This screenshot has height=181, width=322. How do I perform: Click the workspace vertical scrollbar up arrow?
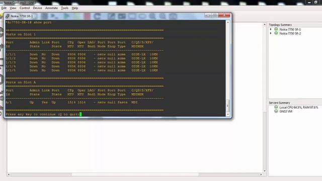pos(265,25)
